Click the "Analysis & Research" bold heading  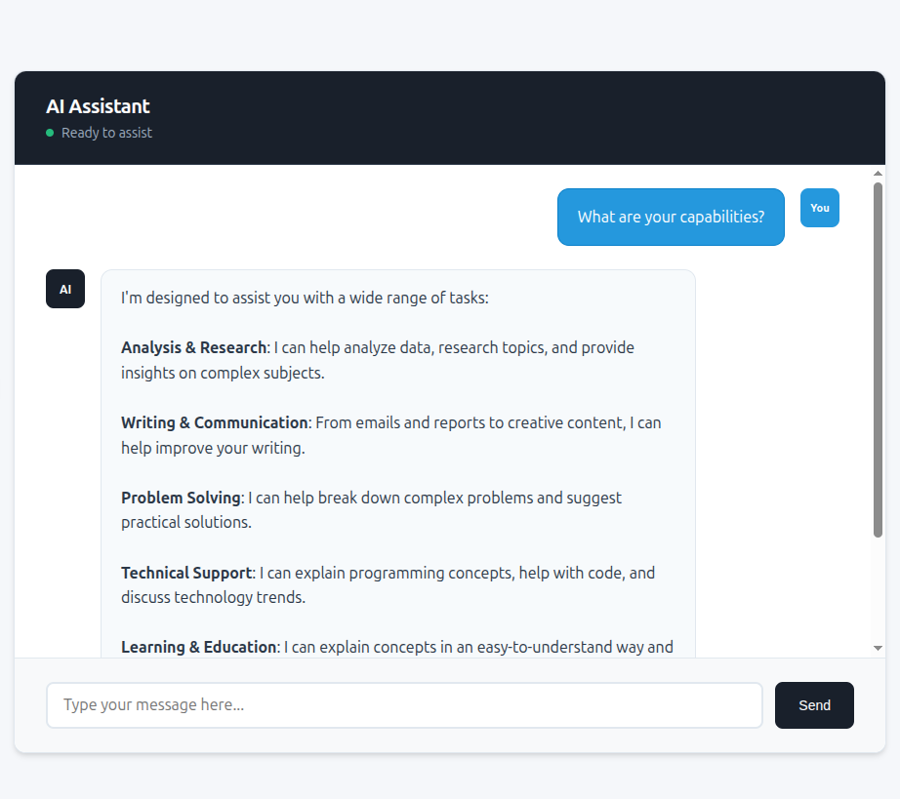[x=193, y=347]
